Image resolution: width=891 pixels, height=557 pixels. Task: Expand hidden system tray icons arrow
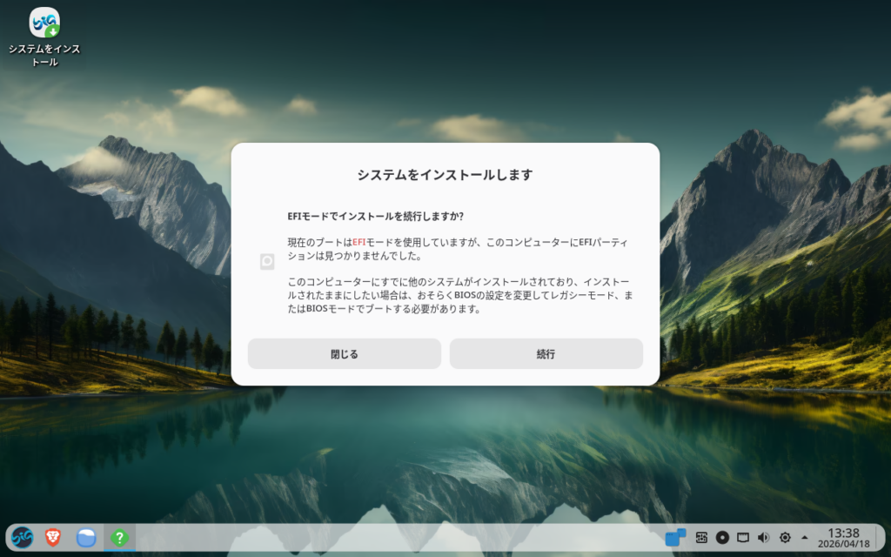click(804, 538)
